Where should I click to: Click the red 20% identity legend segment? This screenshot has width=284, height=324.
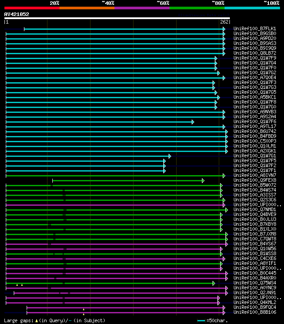click(x=32, y=8)
